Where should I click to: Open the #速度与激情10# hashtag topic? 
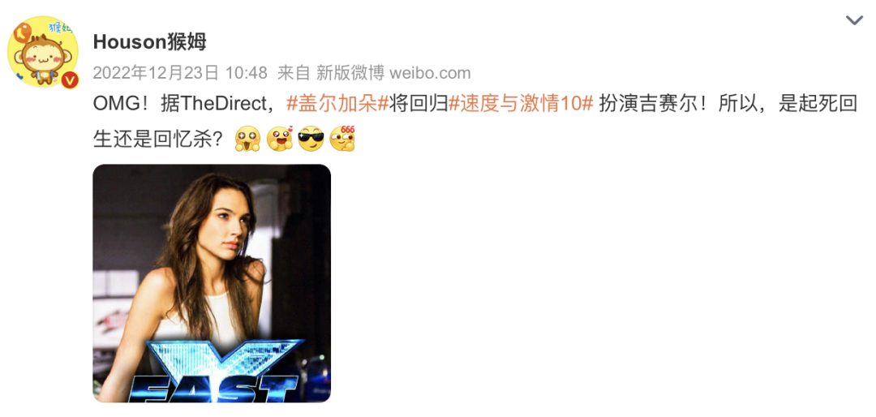click(x=522, y=105)
